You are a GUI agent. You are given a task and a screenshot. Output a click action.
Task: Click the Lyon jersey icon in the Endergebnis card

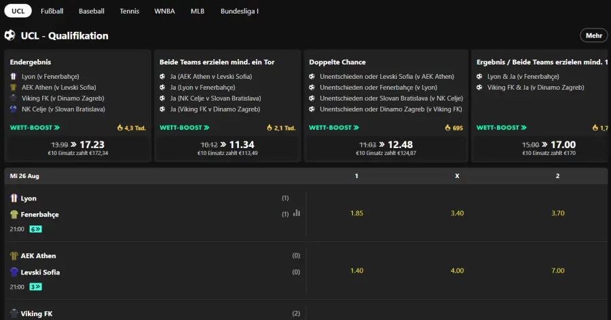point(14,76)
